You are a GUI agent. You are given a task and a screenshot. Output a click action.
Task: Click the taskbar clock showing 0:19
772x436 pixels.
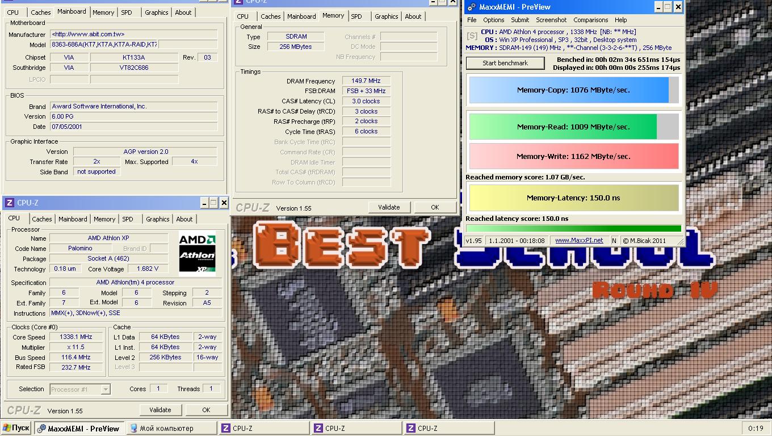[x=756, y=428]
